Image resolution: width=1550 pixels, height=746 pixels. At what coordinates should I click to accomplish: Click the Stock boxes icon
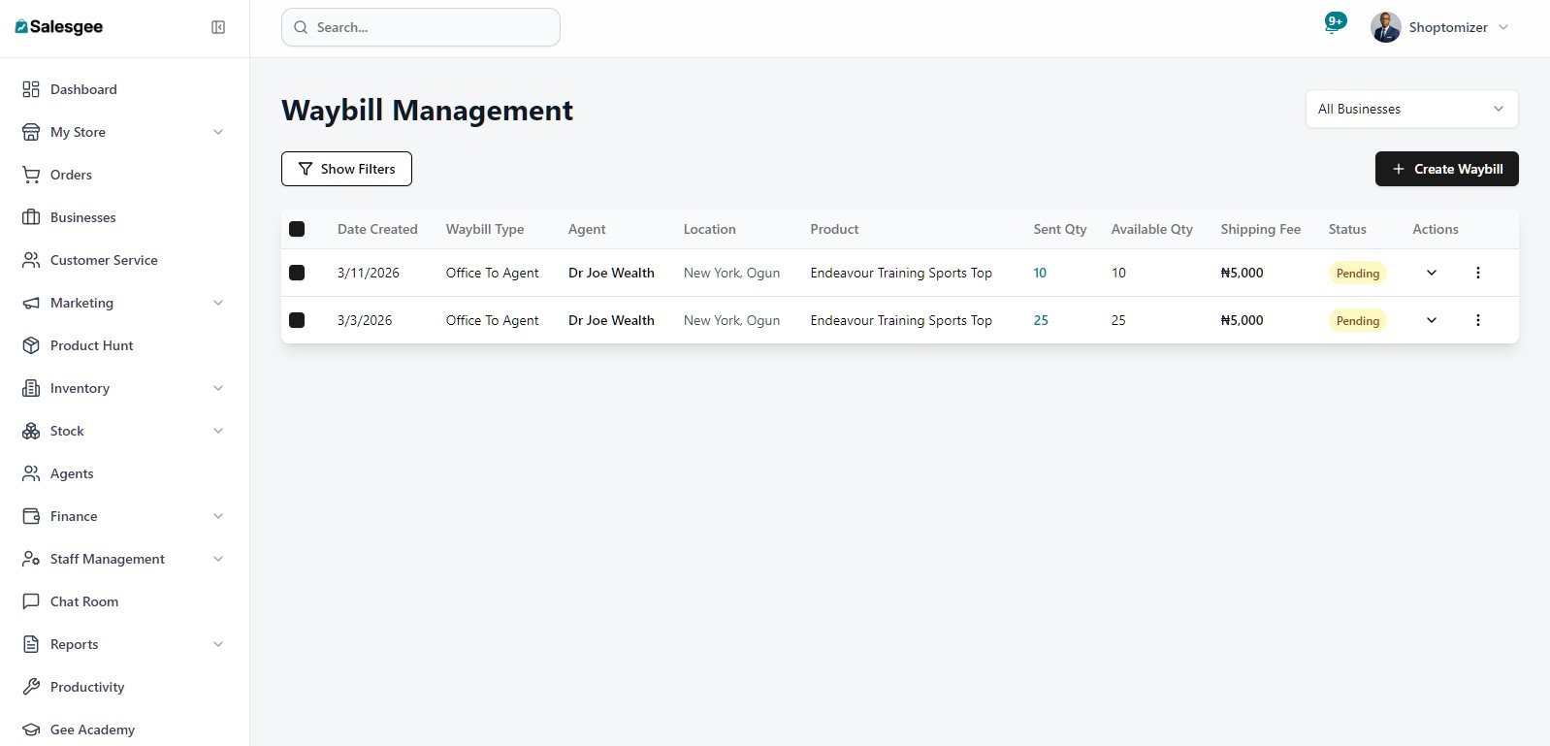[31, 431]
